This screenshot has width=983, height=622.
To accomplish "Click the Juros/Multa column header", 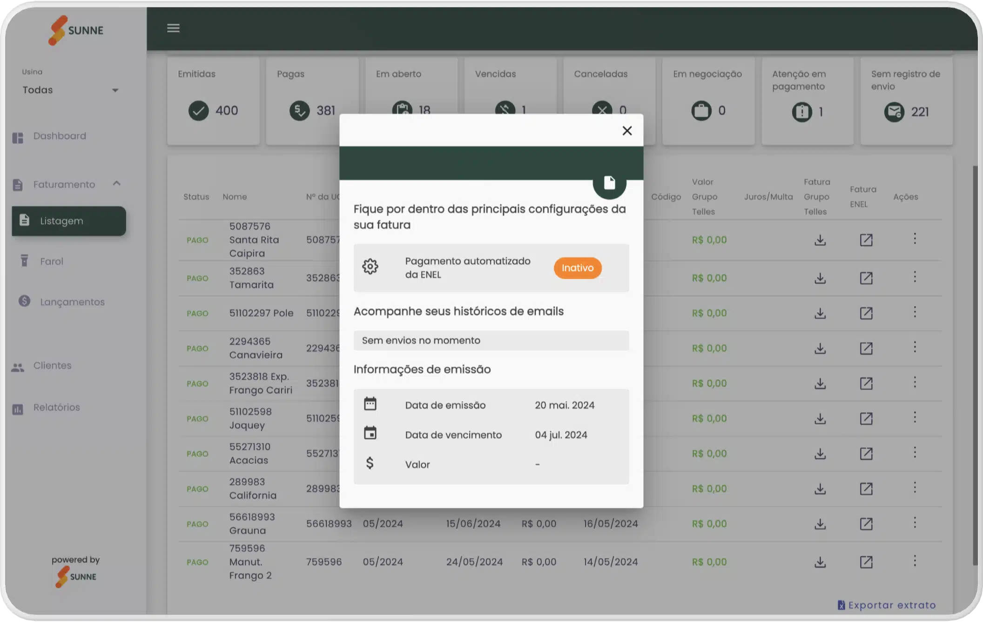I will tap(768, 197).
